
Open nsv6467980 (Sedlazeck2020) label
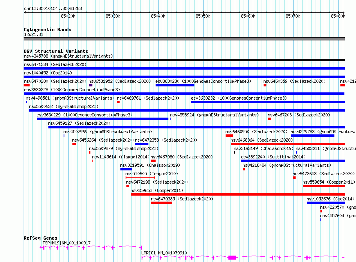tap(182, 157)
